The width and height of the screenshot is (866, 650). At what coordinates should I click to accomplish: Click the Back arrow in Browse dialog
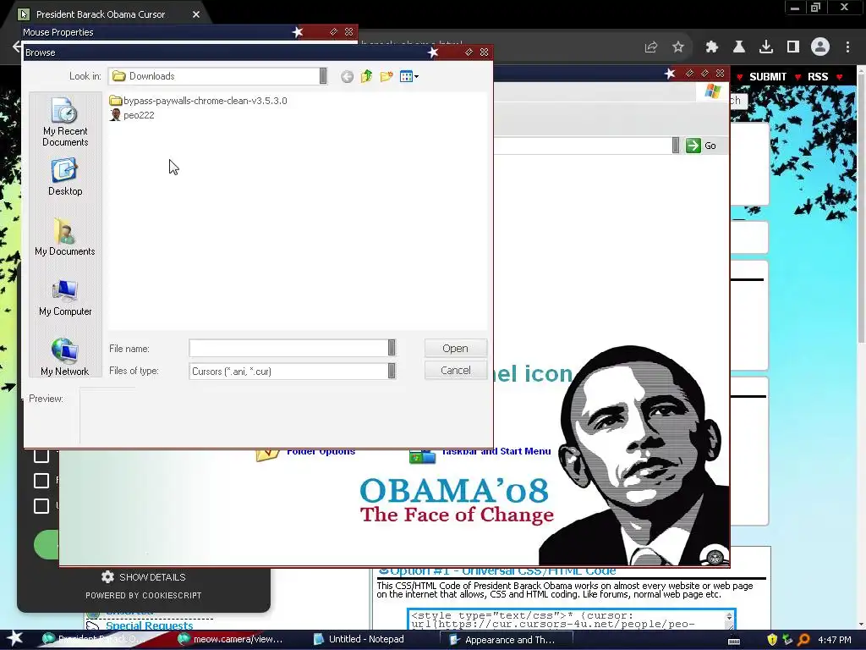point(347,76)
